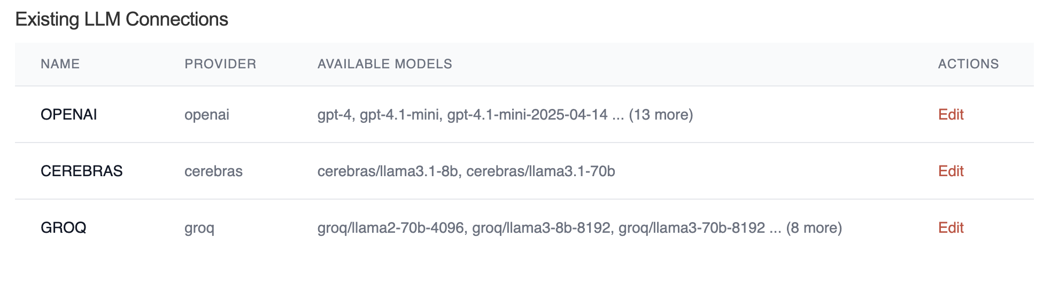Click the lowercase groq provider cell
This screenshot has height=284, width=1051.
click(199, 228)
